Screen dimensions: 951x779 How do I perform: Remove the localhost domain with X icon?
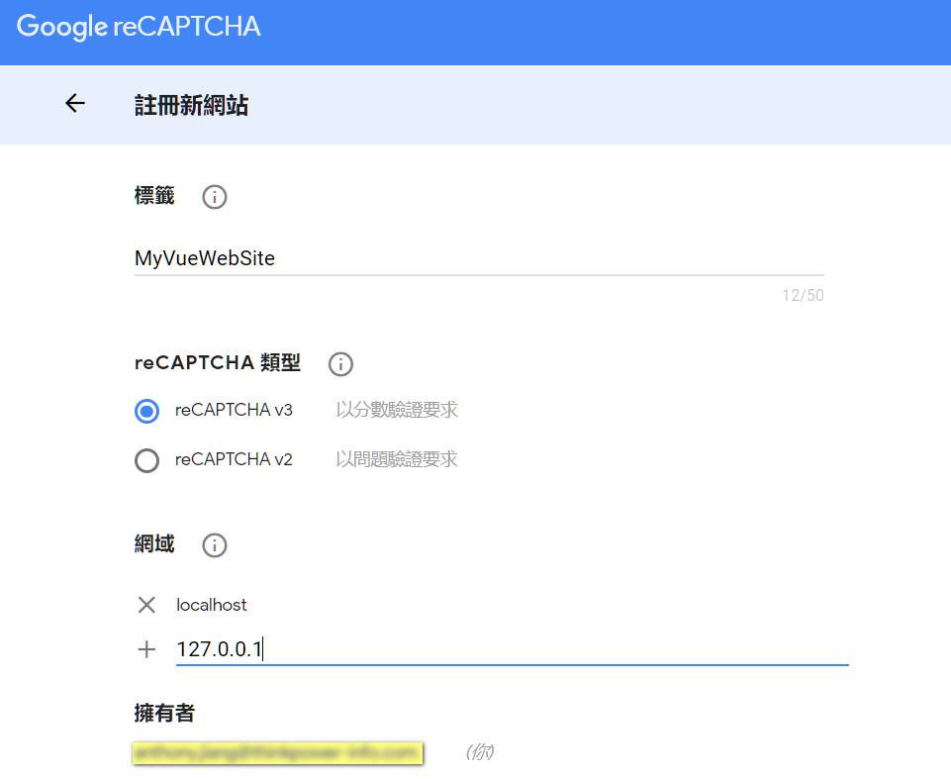tap(146, 605)
